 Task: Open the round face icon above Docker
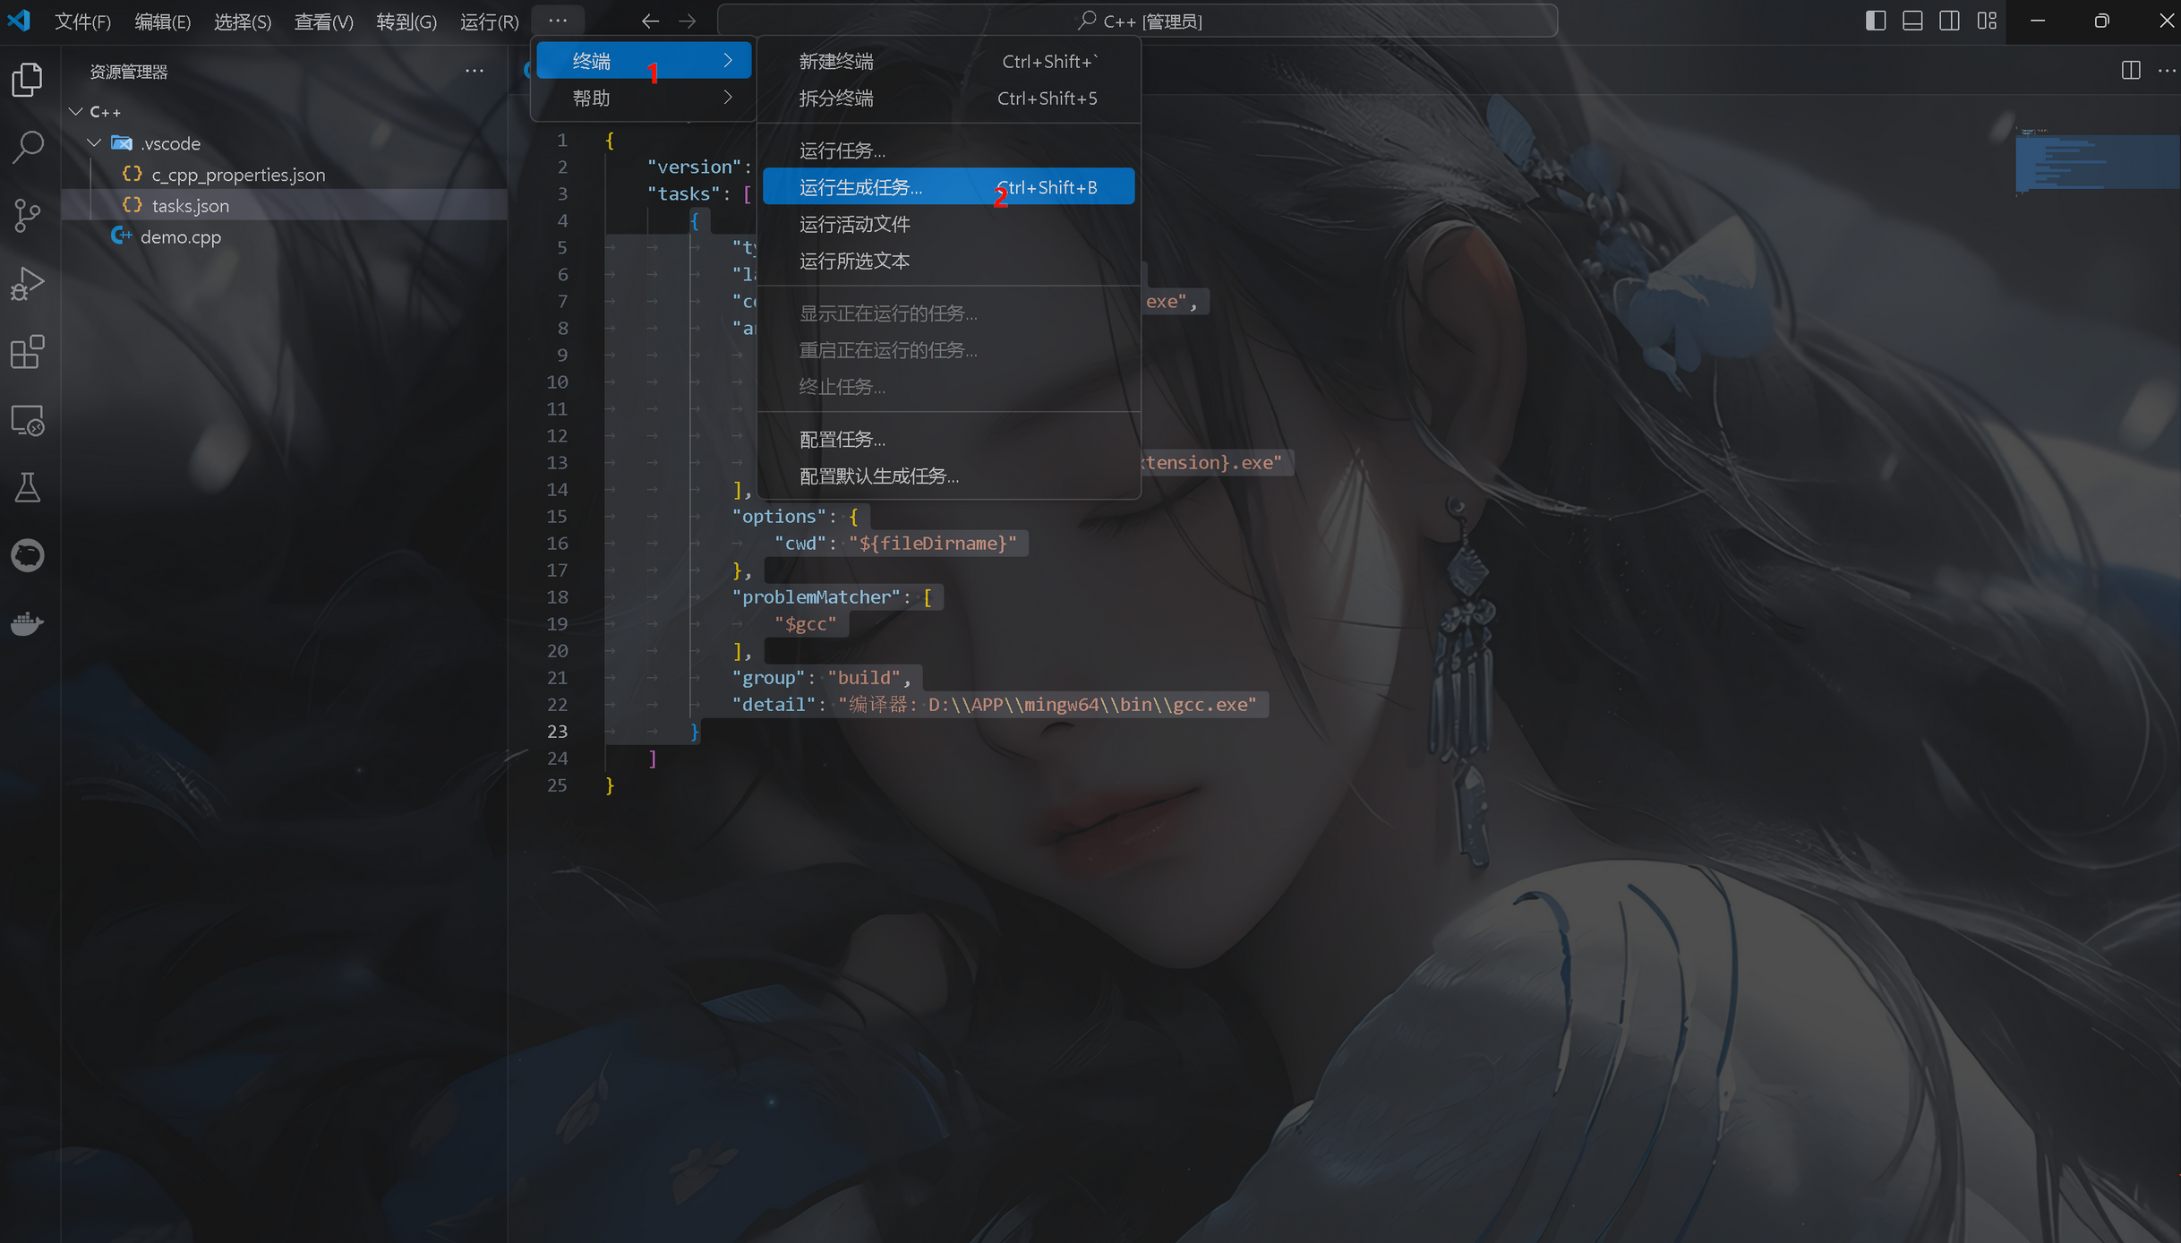point(28,556)
